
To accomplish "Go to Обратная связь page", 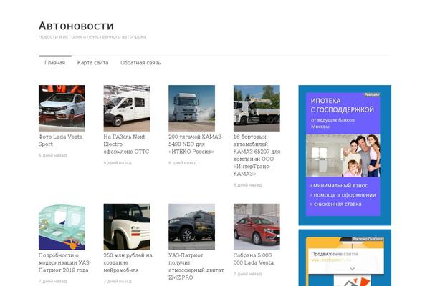I will (x=140, y=63).
